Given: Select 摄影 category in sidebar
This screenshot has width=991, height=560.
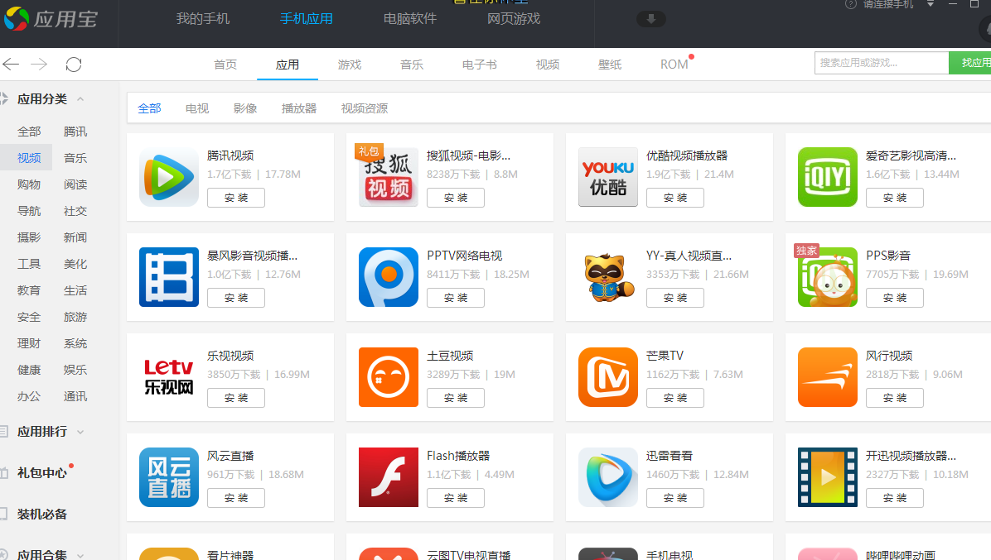Looking at the screenshot, I should [29, 237].
